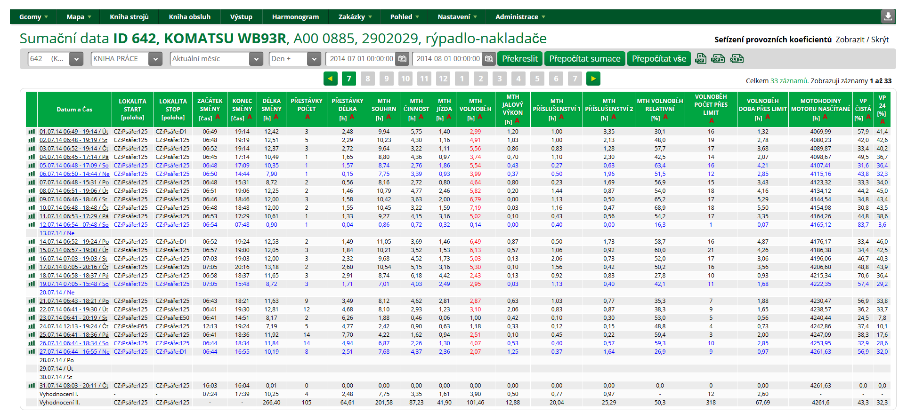Screen dimensions: 907x420
Task: Open calendar picker for the 2014-08-01 end date
Action: [x=489, y=59]
